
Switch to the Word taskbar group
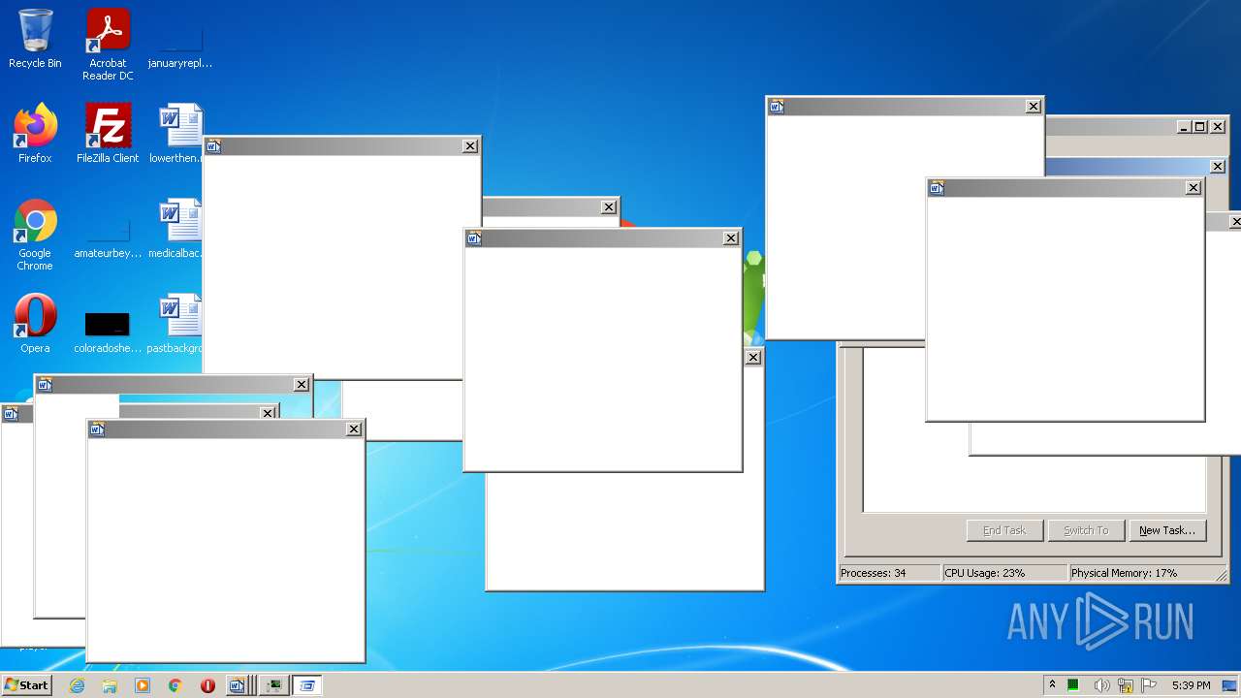click(x=241, y=685)
